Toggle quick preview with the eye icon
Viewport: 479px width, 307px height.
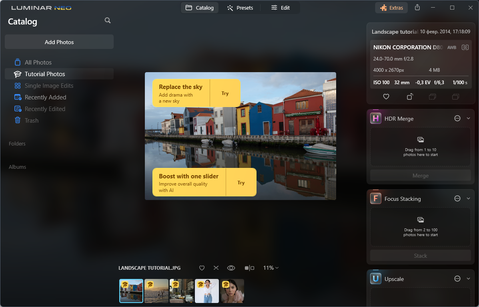click(231, 268)
